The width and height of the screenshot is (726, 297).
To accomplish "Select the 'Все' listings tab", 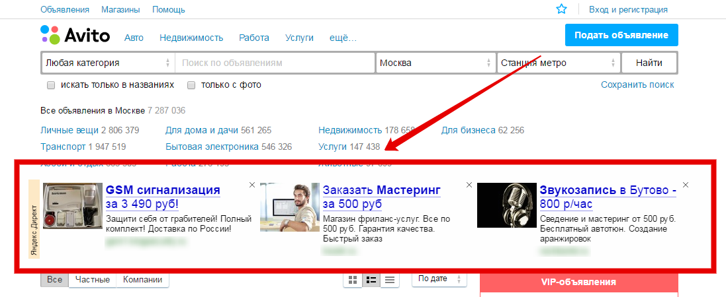I will click(55, 279).
